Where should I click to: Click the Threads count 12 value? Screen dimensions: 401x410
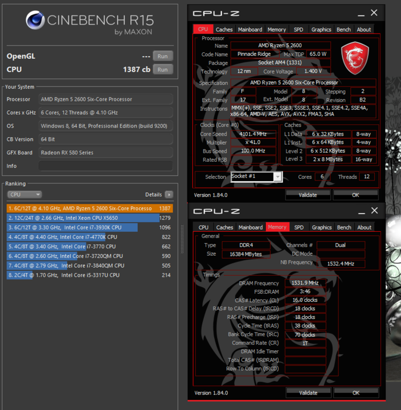point(367,177)
